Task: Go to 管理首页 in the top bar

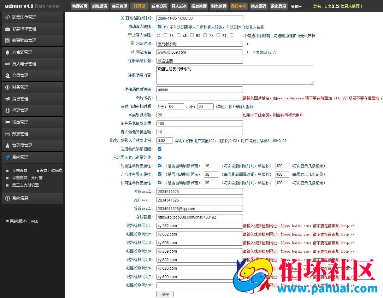Action: click(x=80, y=6)
